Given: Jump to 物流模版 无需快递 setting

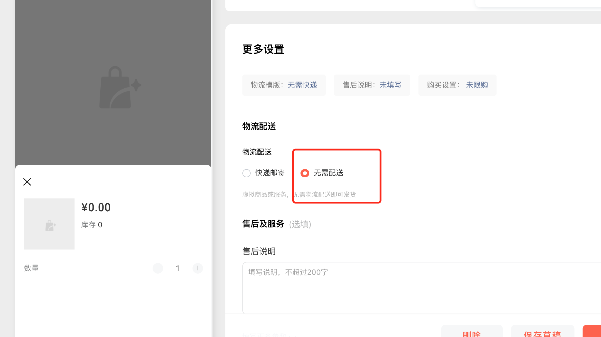Looking at the screenshot, I should coord(284,85).
